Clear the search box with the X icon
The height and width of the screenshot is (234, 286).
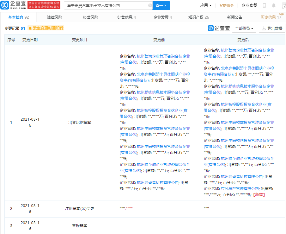[150, 5]
